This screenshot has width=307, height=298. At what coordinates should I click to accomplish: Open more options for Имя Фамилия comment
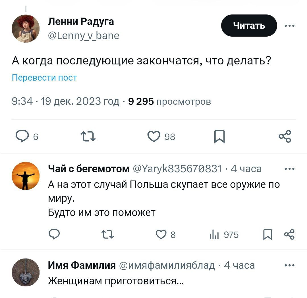289,265
